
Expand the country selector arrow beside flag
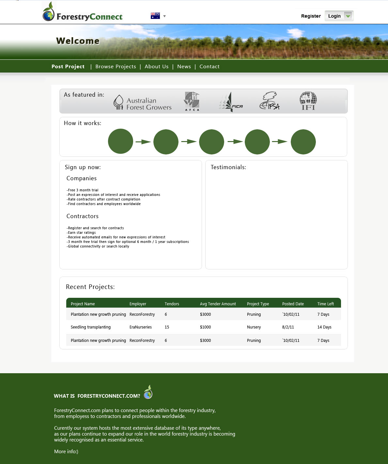[x=164, y=16]
